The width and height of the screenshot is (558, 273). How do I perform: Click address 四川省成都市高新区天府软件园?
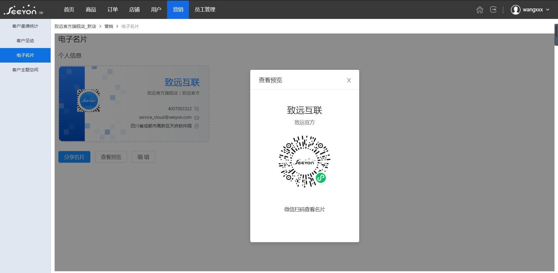161,126
